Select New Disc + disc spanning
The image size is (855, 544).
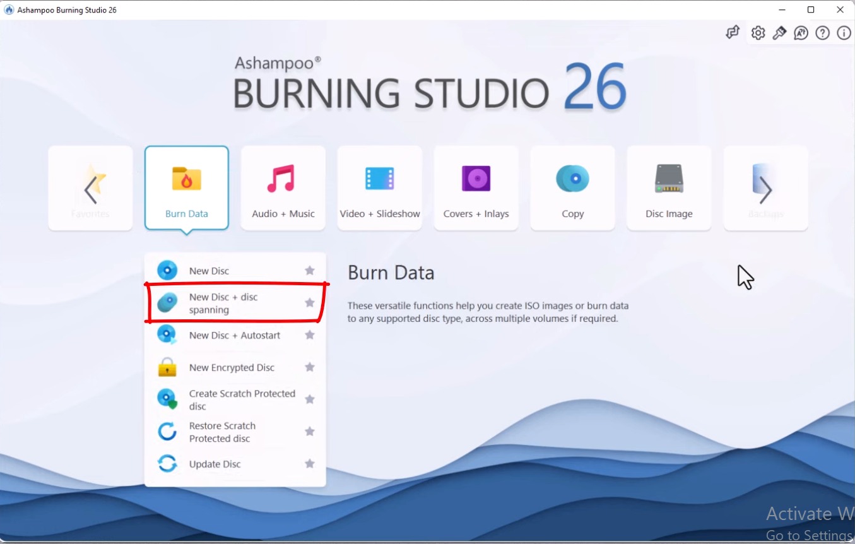(235, 303)
